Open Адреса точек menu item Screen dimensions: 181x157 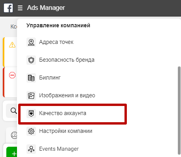pos(56,42)
